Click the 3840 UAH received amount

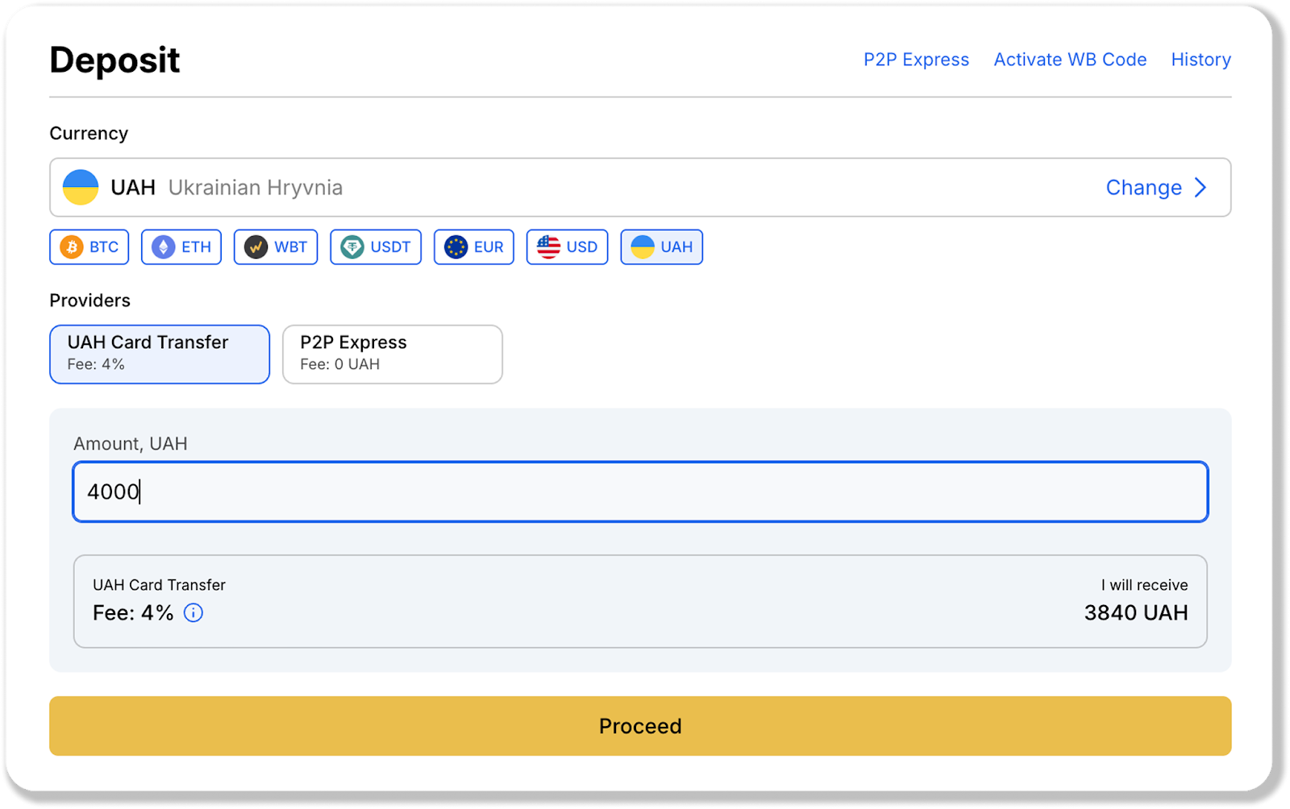[x=1135, y=613]
